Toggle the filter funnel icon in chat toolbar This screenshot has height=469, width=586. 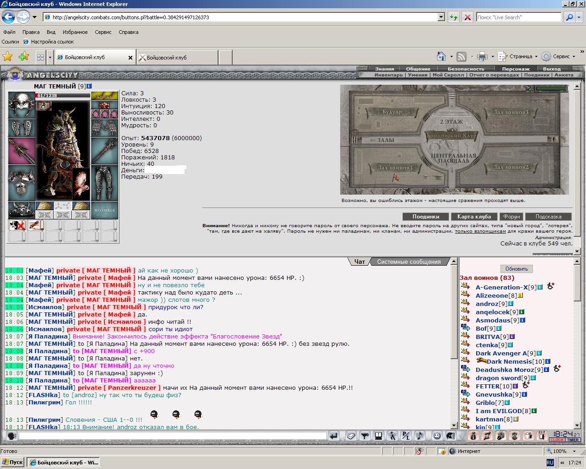point(364,436)
